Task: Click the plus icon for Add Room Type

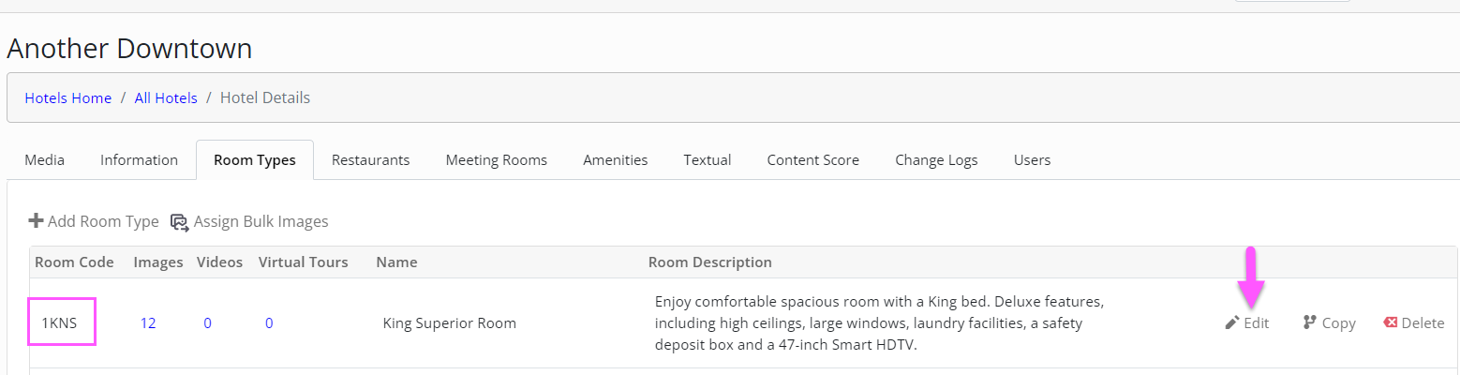Action: pyautogui.click(x=37, y=221)
